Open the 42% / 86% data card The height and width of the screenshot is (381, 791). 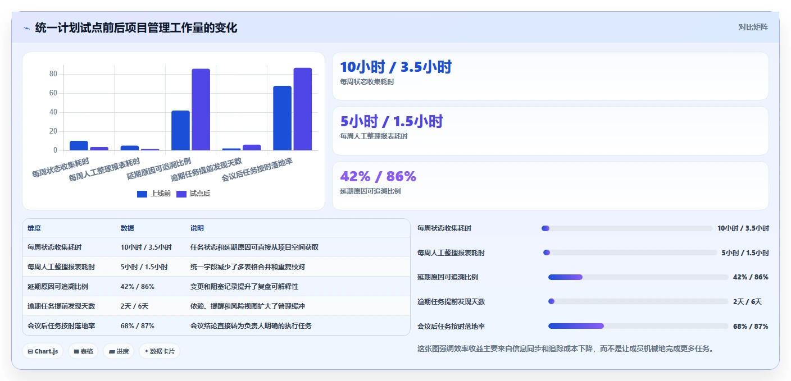tap(550, 186)
